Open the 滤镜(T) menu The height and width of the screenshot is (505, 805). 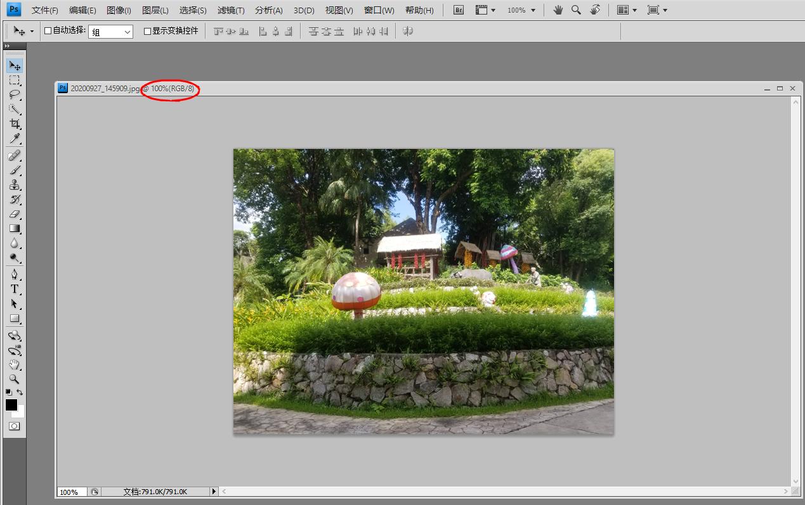pyautogui.click(x=231, y=10)
